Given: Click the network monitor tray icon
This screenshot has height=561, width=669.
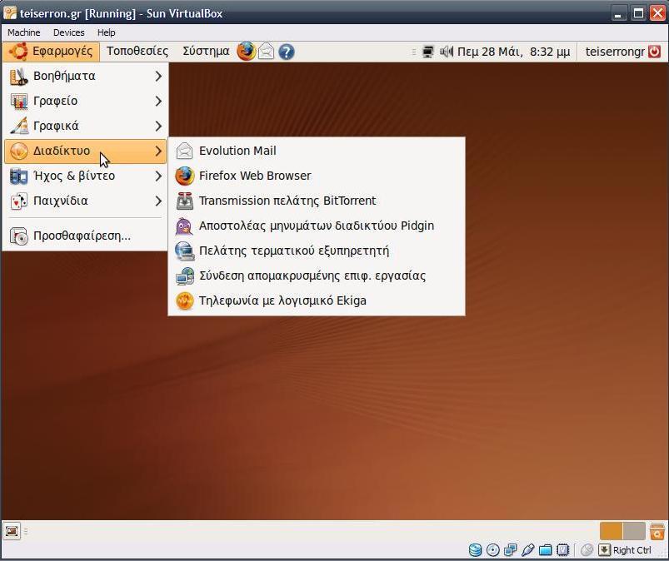Looking at the screenshot, I should point(428,52).
